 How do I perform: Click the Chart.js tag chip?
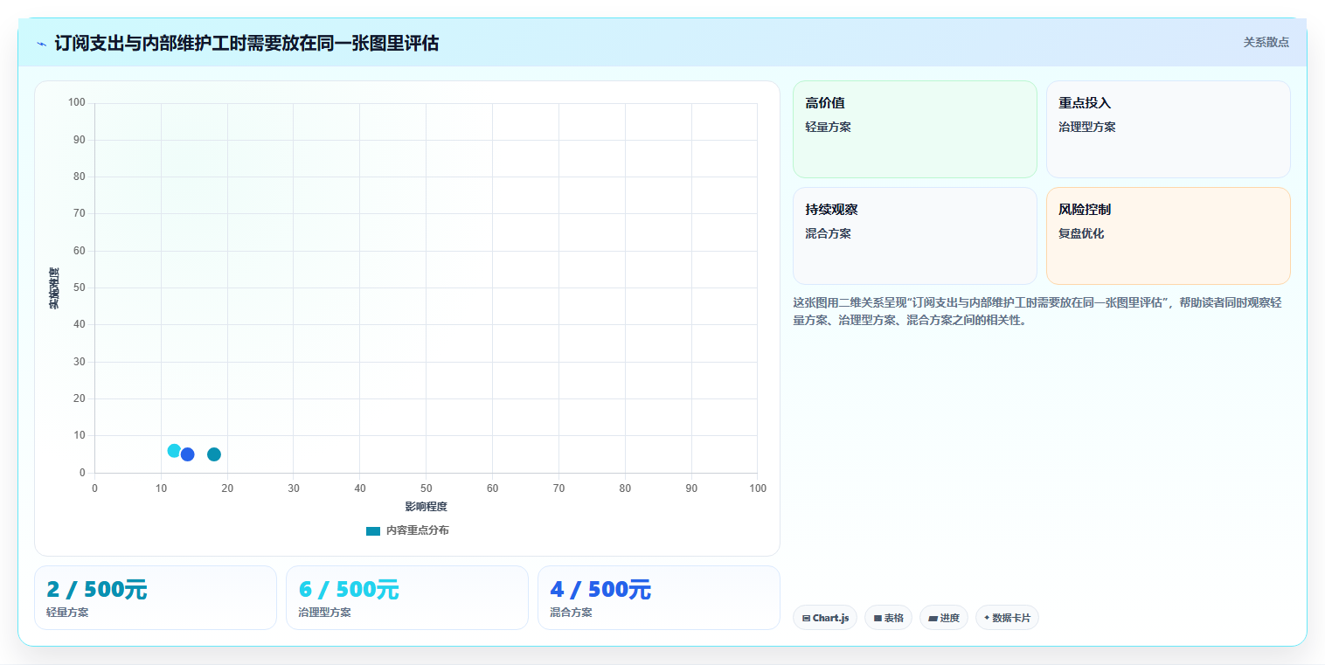[x=825, y=618]
